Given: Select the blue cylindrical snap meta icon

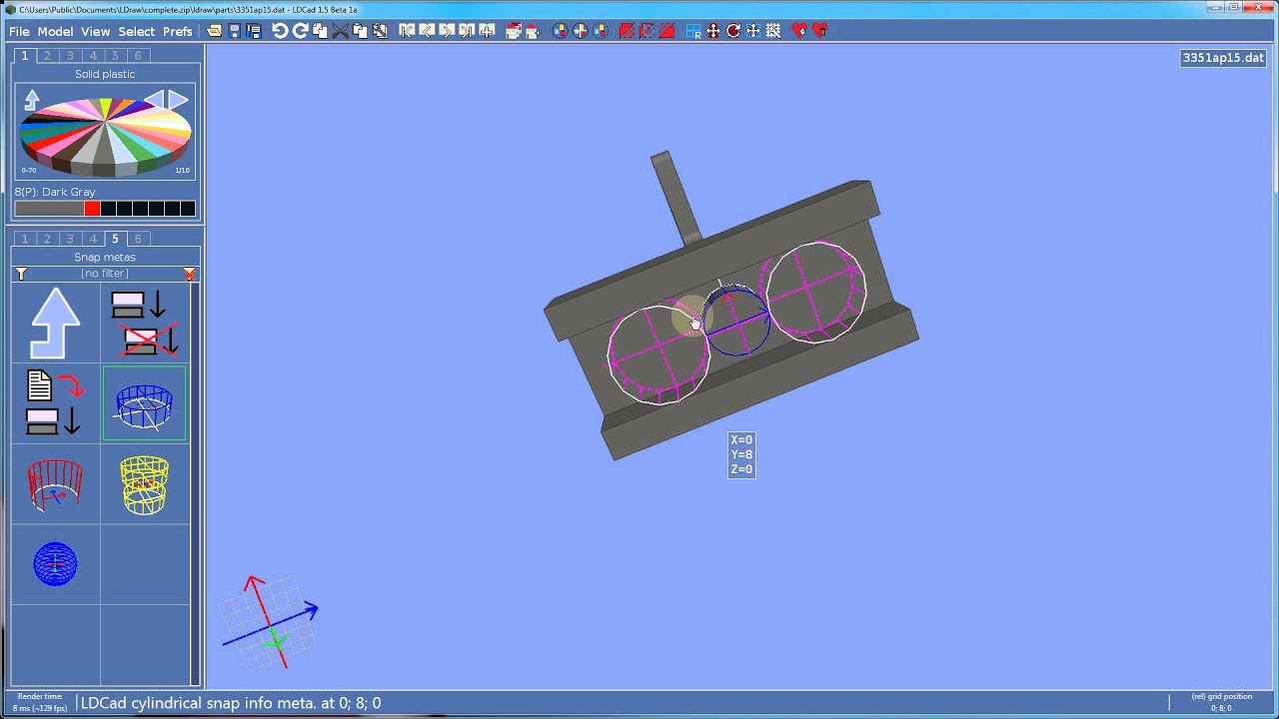Looking at the screenshot, I should pyautogui.click(x=144, y=404).
